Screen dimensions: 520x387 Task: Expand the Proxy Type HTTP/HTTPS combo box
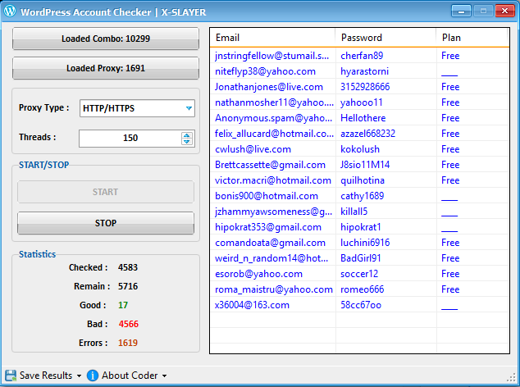137,108
